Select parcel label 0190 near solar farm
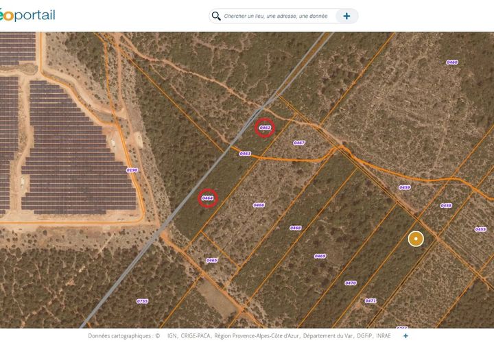This screenshot has height=343, width=494. pyautogui.click(x=132, y=170)
